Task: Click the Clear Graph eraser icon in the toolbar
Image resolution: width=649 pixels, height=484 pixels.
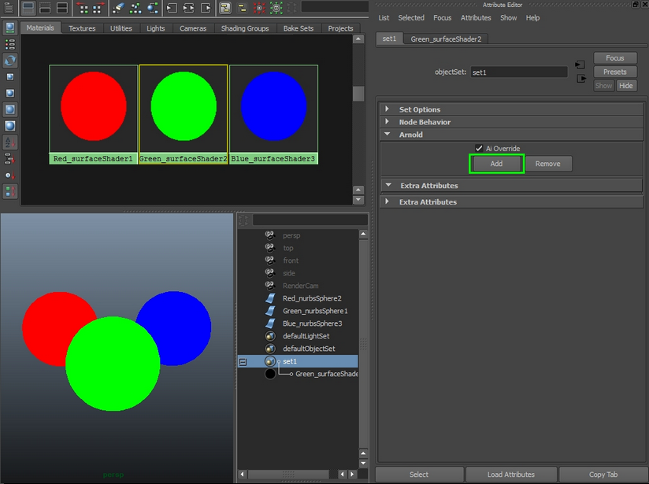Action: click(117, 9)
